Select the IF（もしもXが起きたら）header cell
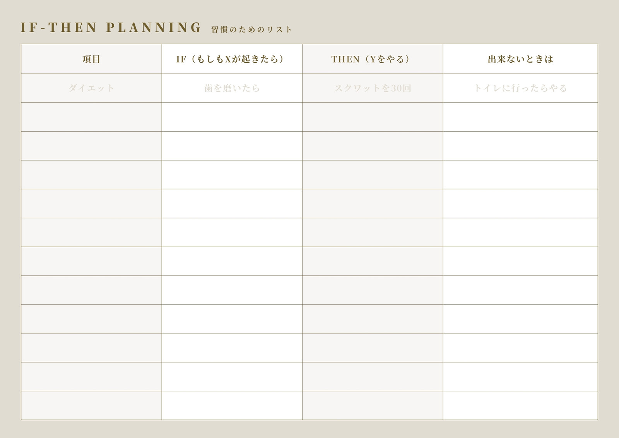This screenshot has height=438, width=619. (232, 59)
